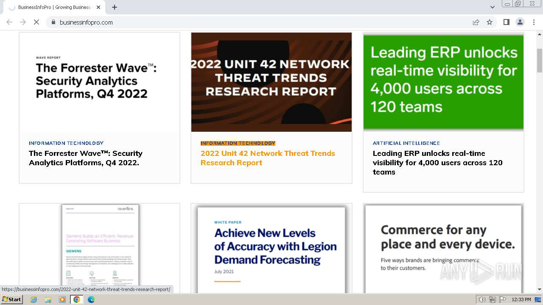Click the 12:33 PM clock
The height and width of the screenshot is (305, 543).
[521, 299]
